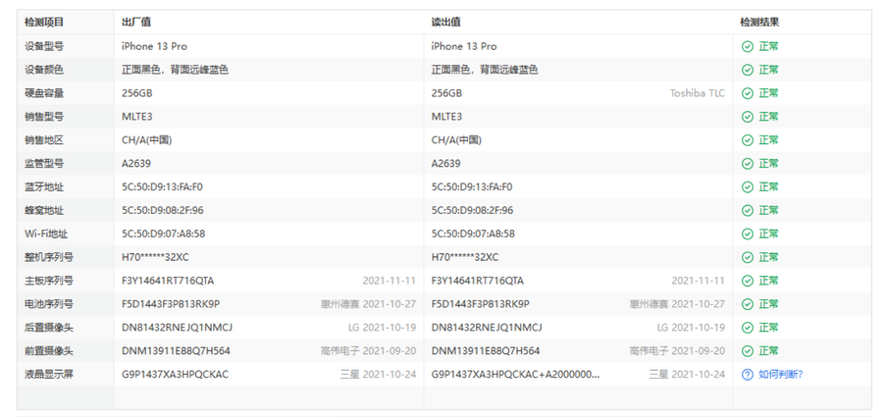The height and width of the screenshot is (417, 883).
Task: Select the 蜂窝地址 row label
Action: (x=44, y=210)
